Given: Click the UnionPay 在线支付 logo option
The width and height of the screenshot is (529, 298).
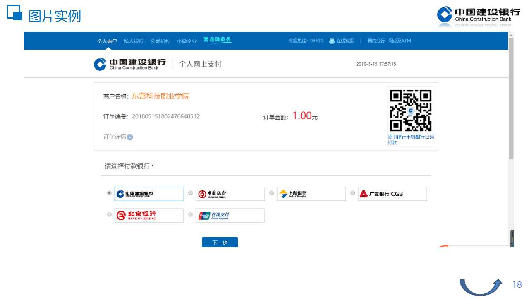Looking at the screenshot, I should 230,215.
